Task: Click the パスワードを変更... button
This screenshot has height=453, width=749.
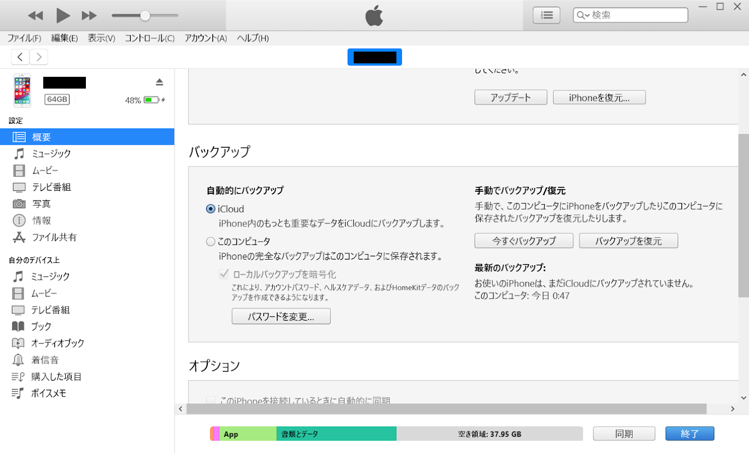Action: 281,316
